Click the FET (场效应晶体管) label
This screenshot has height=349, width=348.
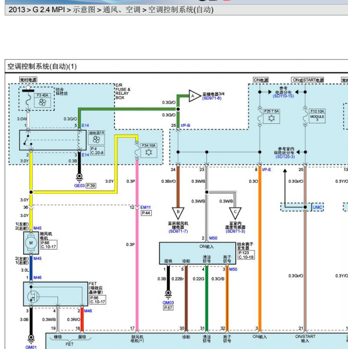click(96, 288)
